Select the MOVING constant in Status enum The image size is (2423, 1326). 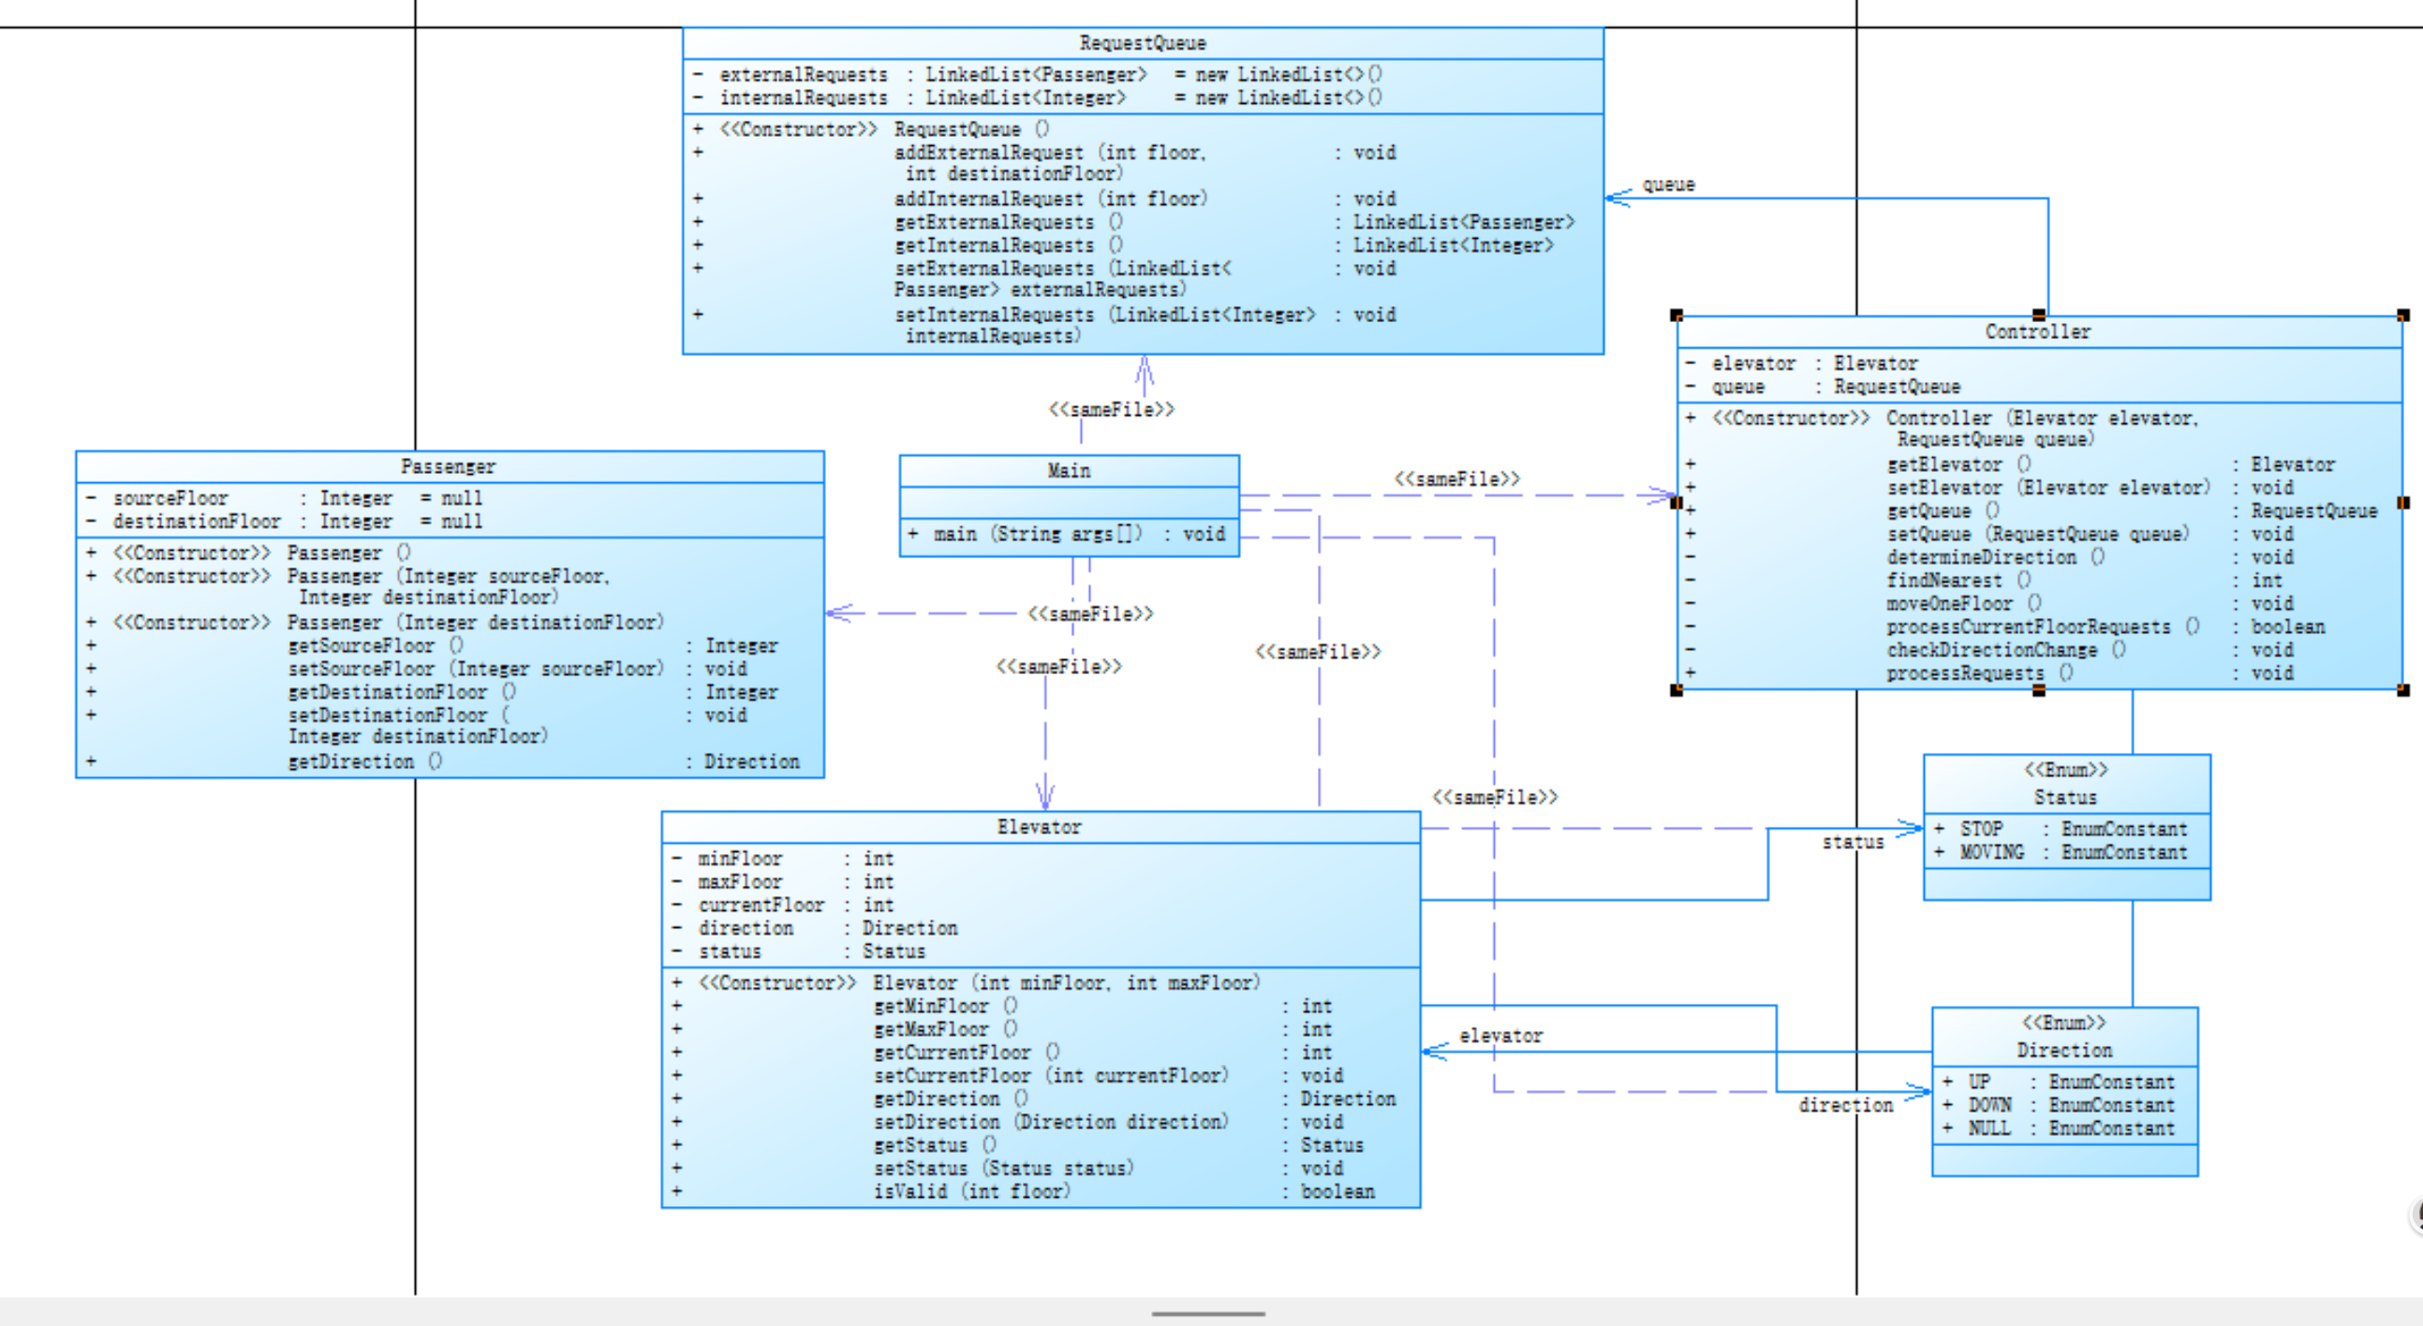pos(1991,853)
